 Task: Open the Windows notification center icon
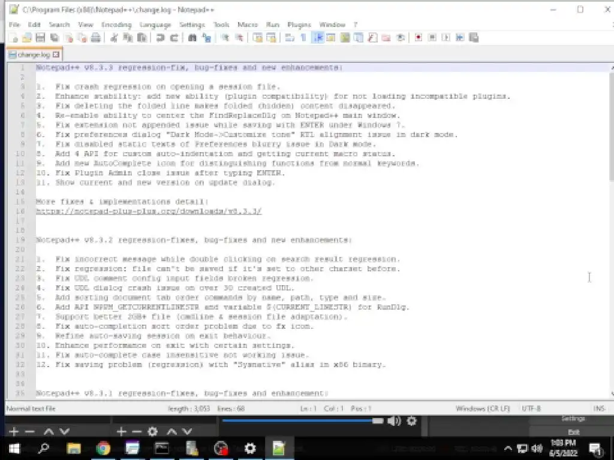(x=595, y=449)
